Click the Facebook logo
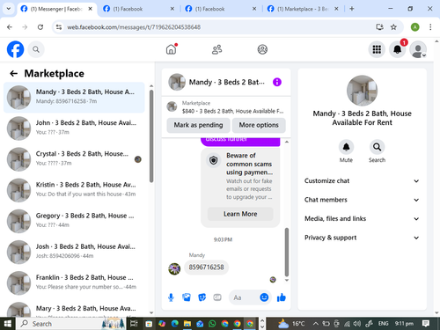 [15, 49]
